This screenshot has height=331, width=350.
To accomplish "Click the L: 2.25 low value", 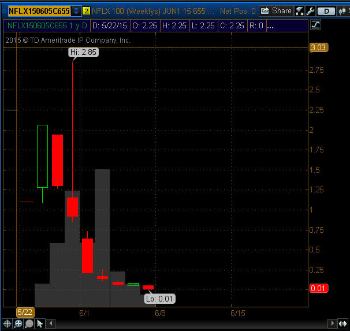I will coord(203,26).
